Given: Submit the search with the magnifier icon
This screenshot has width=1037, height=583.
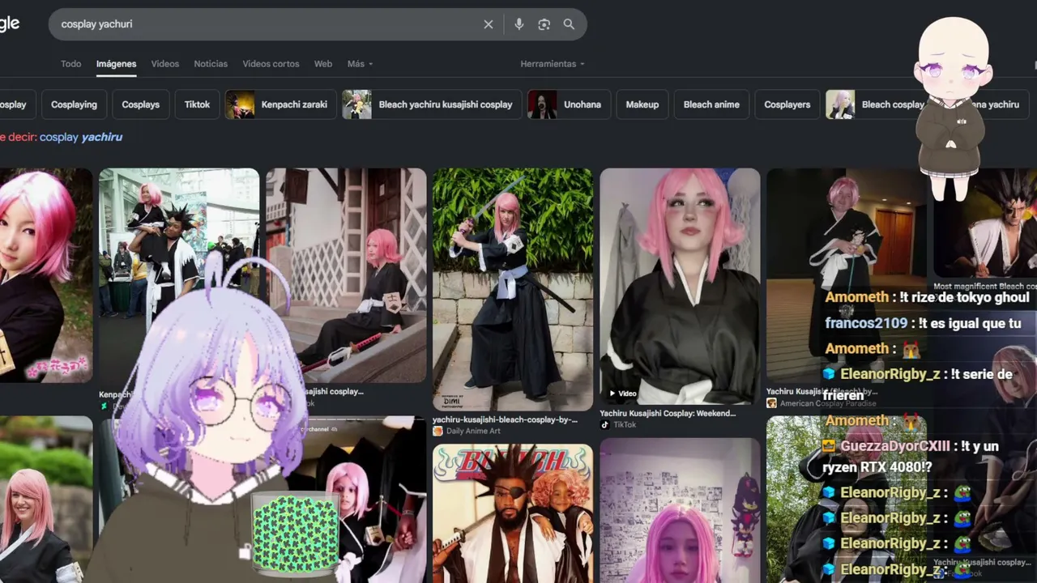Looking at the screenshot, I should point(569,24).
